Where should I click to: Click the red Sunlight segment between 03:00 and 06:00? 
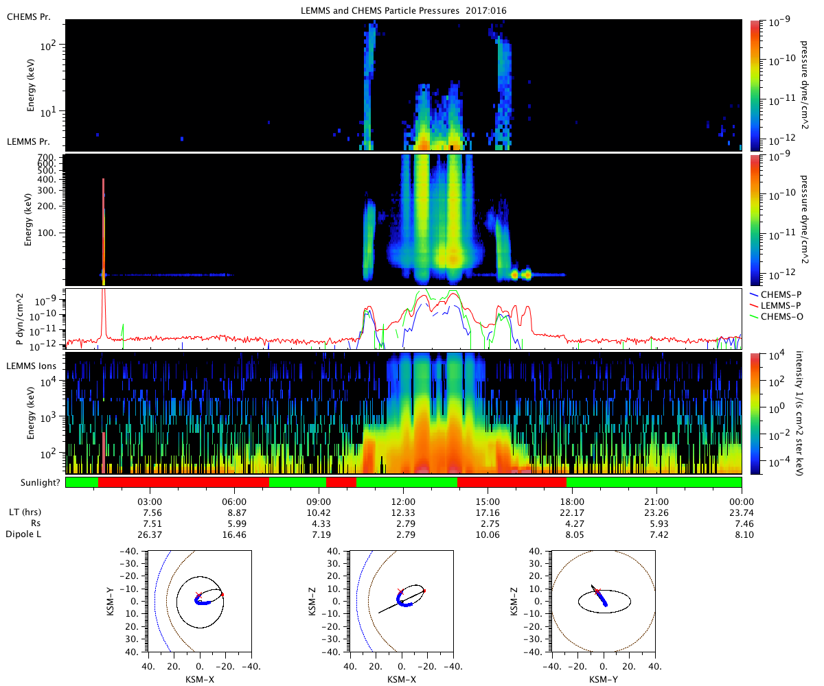183,482
